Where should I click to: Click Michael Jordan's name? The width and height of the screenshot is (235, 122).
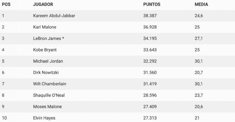coord(48,61)
